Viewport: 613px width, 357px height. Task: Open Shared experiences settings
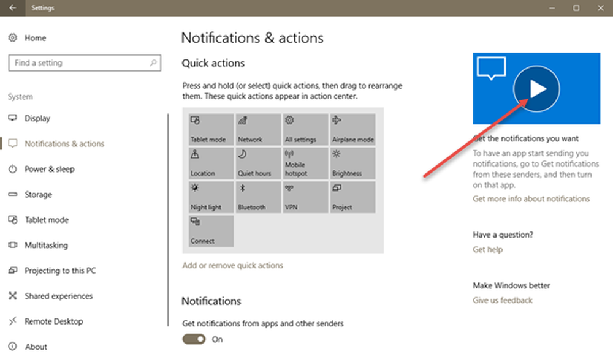(50, 296)
